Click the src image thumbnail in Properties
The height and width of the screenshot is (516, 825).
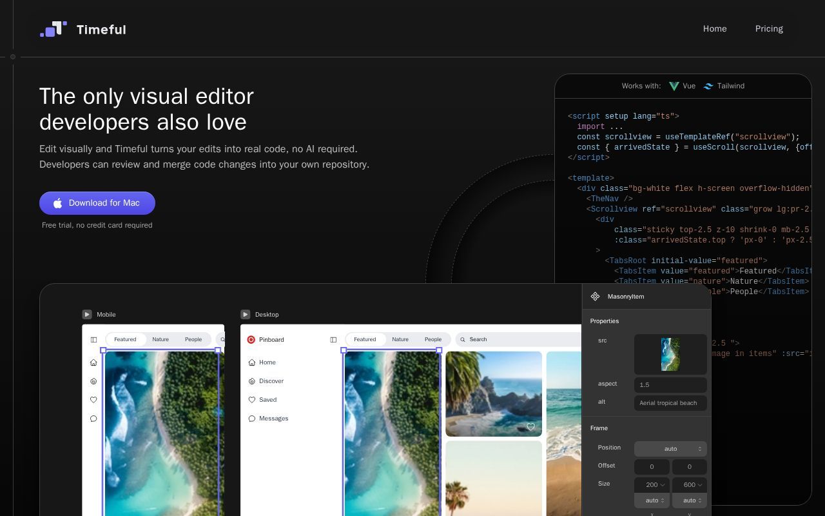coord(670,354)
